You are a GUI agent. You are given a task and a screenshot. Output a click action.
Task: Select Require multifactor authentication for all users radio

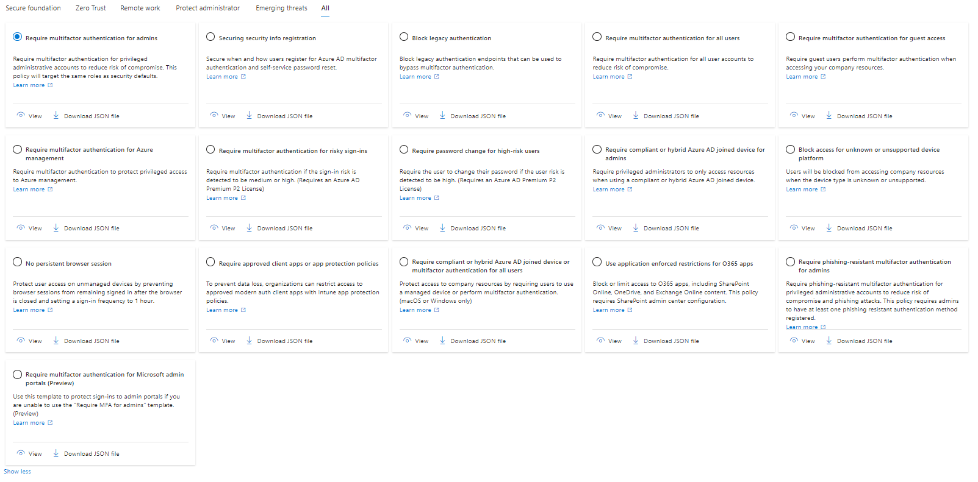click(x=597, y=37)
